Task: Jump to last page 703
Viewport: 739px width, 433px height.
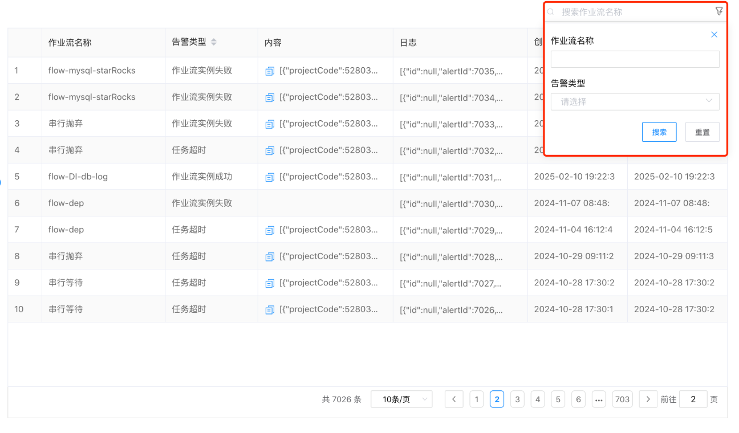Action: point(622,399)
